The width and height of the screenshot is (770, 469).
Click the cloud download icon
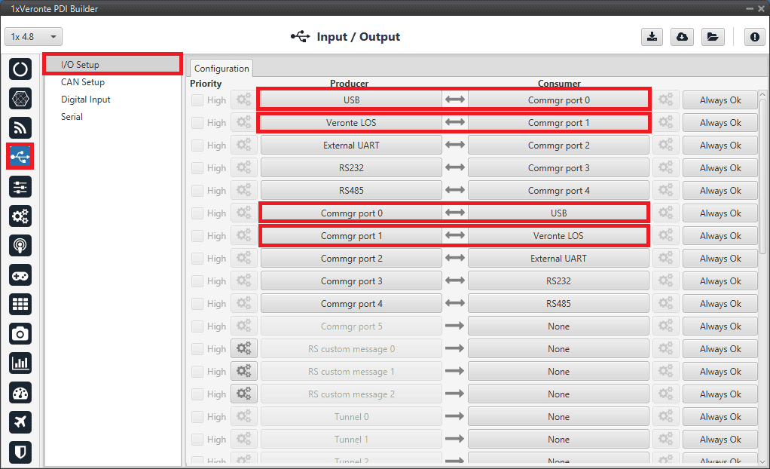682,37
